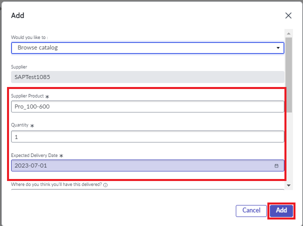The height and width of the screenshot is (226, 303).
Task: Click the Cancel button
Action: coord(251,211)
